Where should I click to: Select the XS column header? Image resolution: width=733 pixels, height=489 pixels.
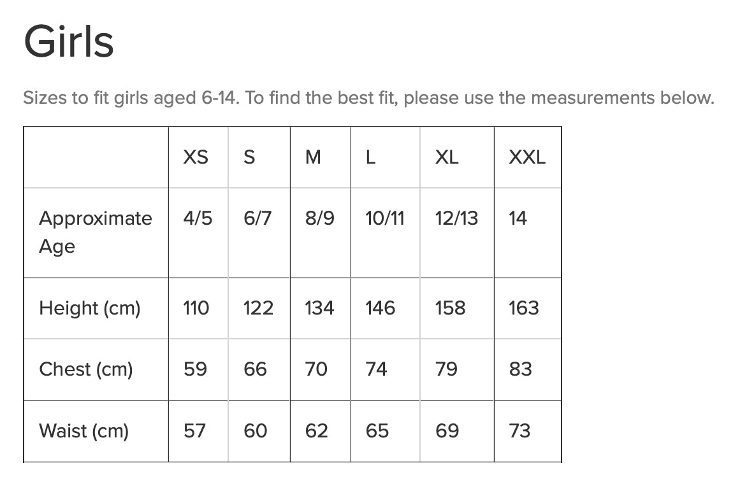click(x=196, y=157)
